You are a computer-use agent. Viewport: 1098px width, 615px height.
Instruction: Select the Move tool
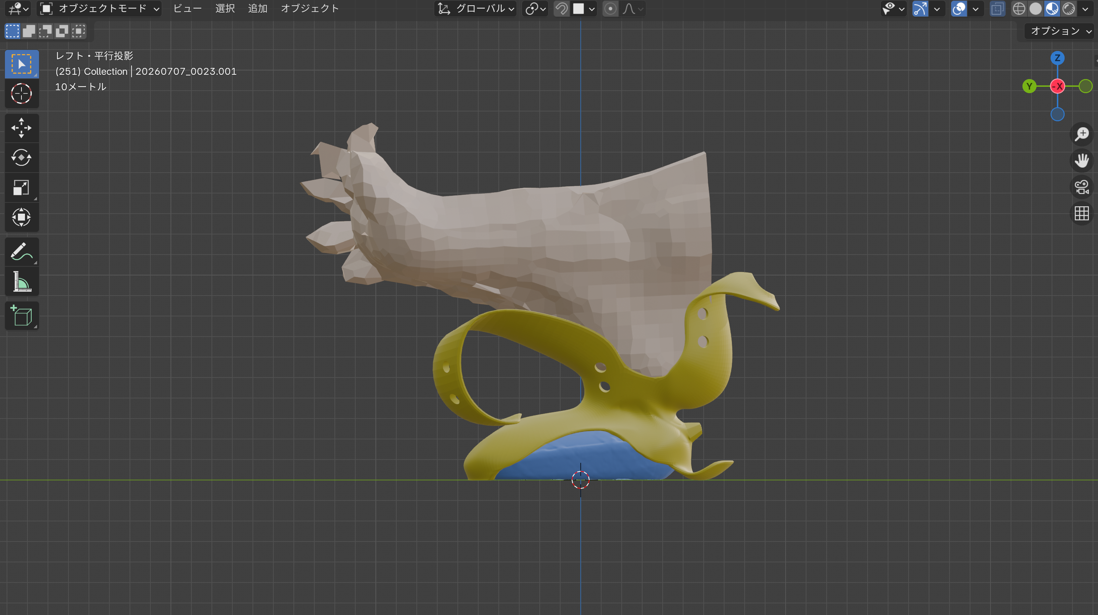click(x=21, y=128)
